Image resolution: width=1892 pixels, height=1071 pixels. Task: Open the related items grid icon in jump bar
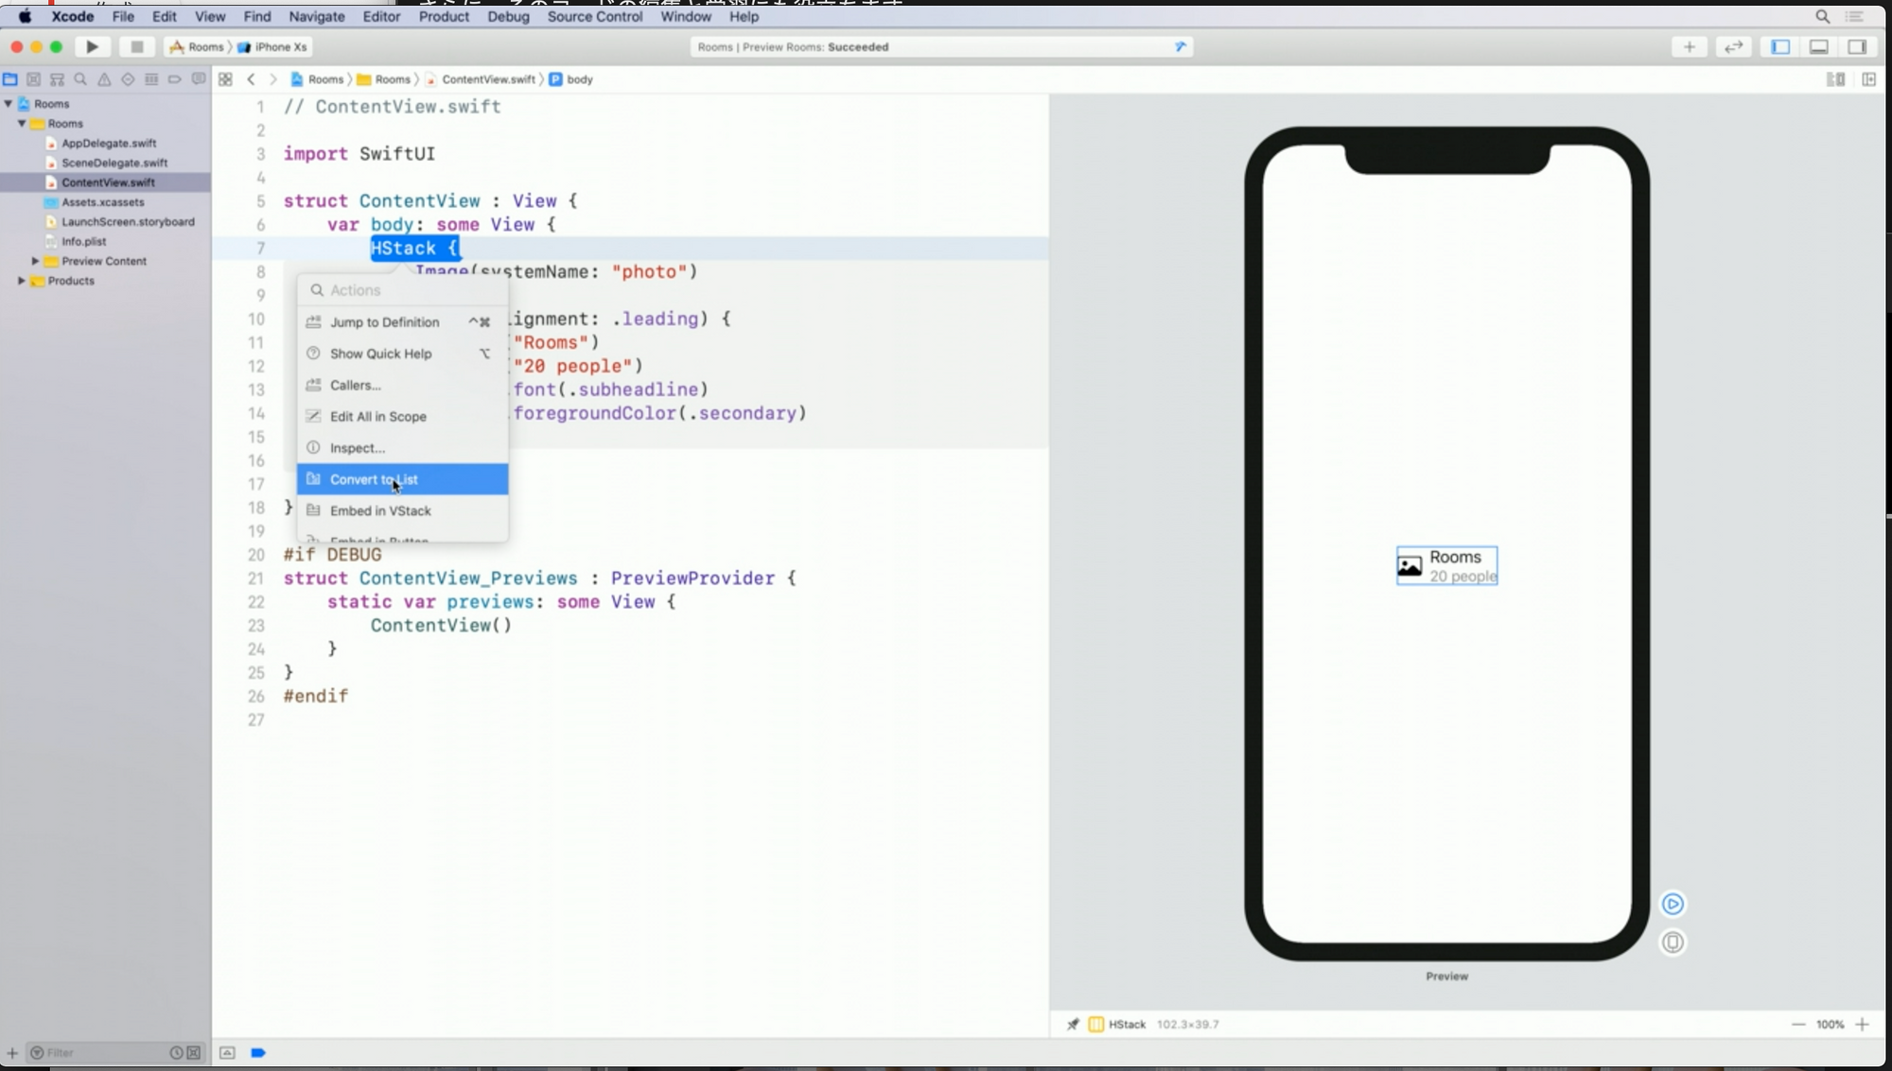(x=225, y=79)
